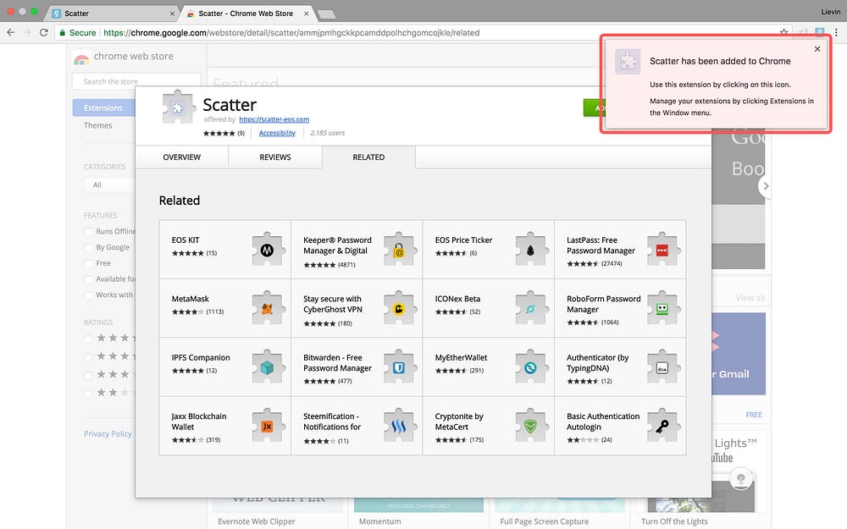Click the browser reload icon
Image resolution: width=847 pixels, height=529 pixels.
click(x=44, y=32)
